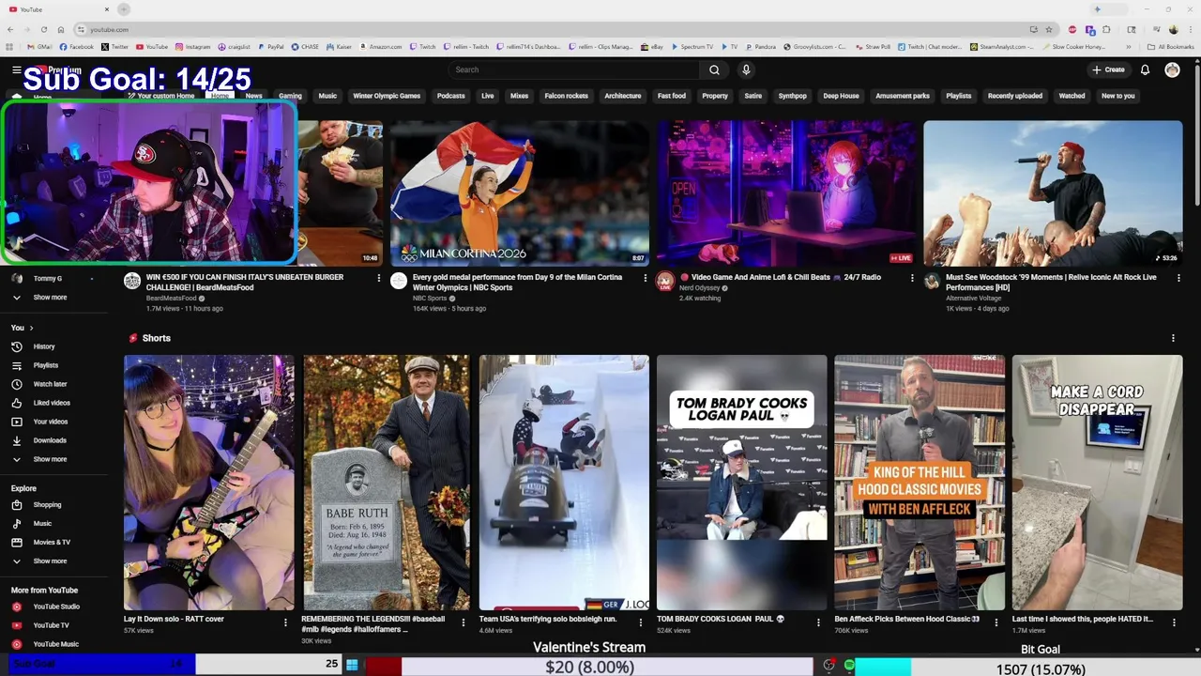Open options for NBC Sports video
The height and width of the screenshot is (676, 1201).
(x=646, y=278)
